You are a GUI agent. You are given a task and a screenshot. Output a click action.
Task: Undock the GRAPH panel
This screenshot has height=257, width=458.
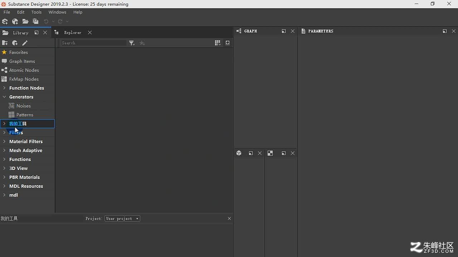click(x=284, y=31)
